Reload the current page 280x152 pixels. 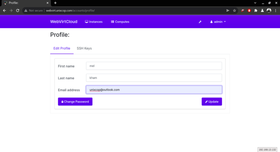18,10
